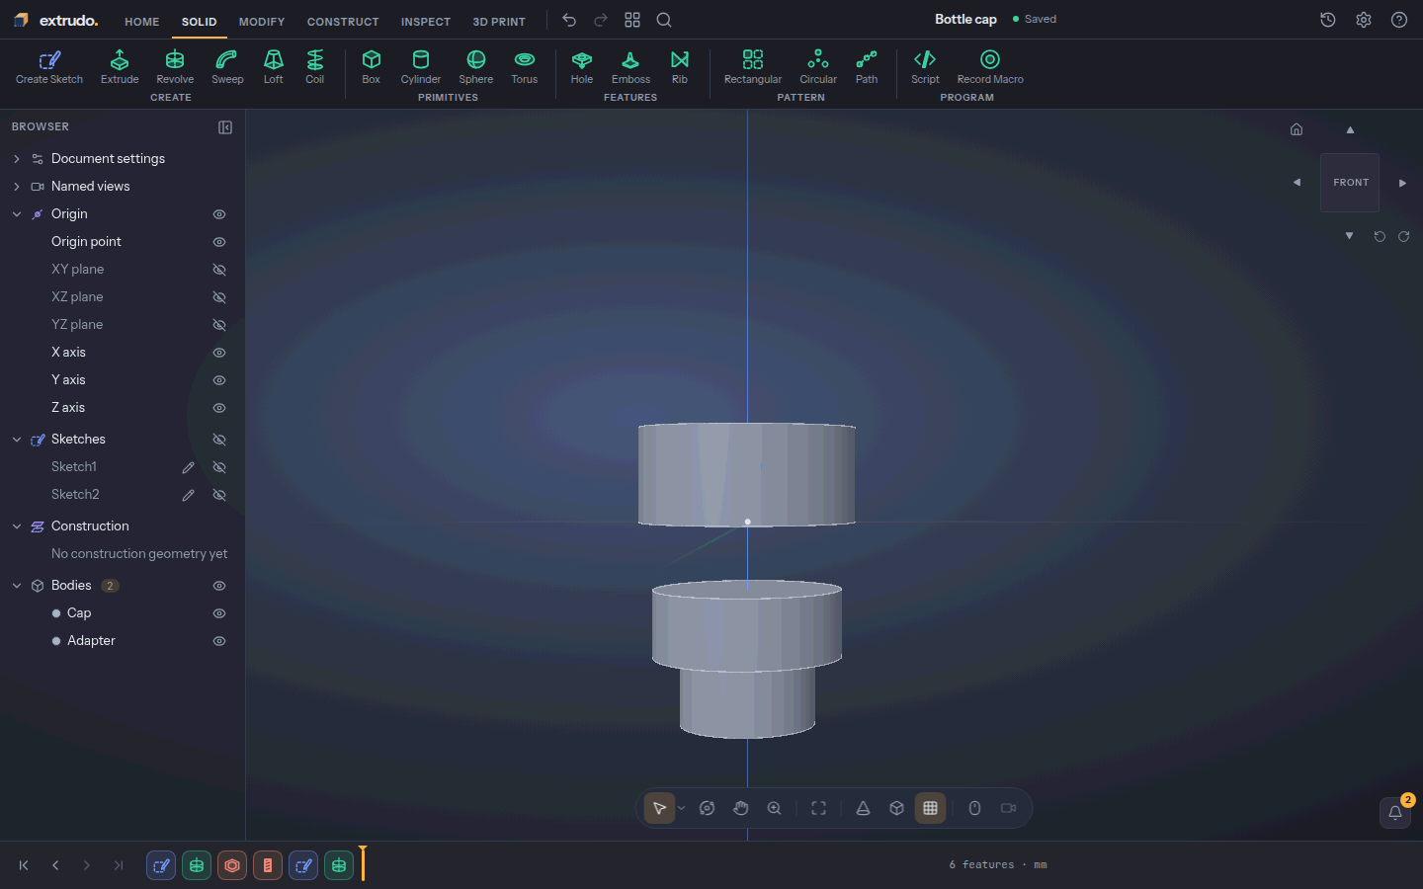The image size is (1423, 889).
Task: Show the XY plane
Action: (x=219, y=270)
